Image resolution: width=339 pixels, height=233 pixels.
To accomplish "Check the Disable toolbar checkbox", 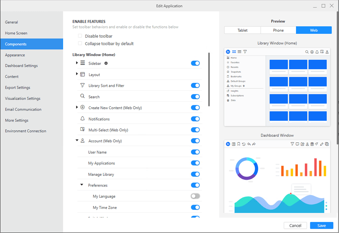I will click(x=80, y=36).
